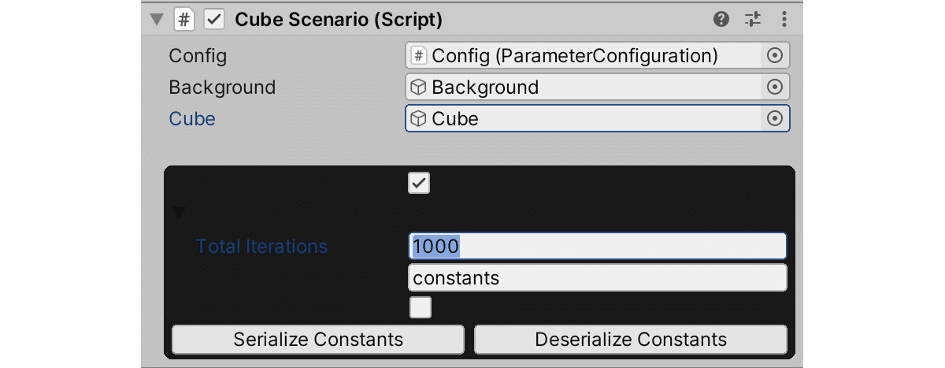Click the cube icon in Cube field
This screenshot has width=945, height=368.
(419, 119)
